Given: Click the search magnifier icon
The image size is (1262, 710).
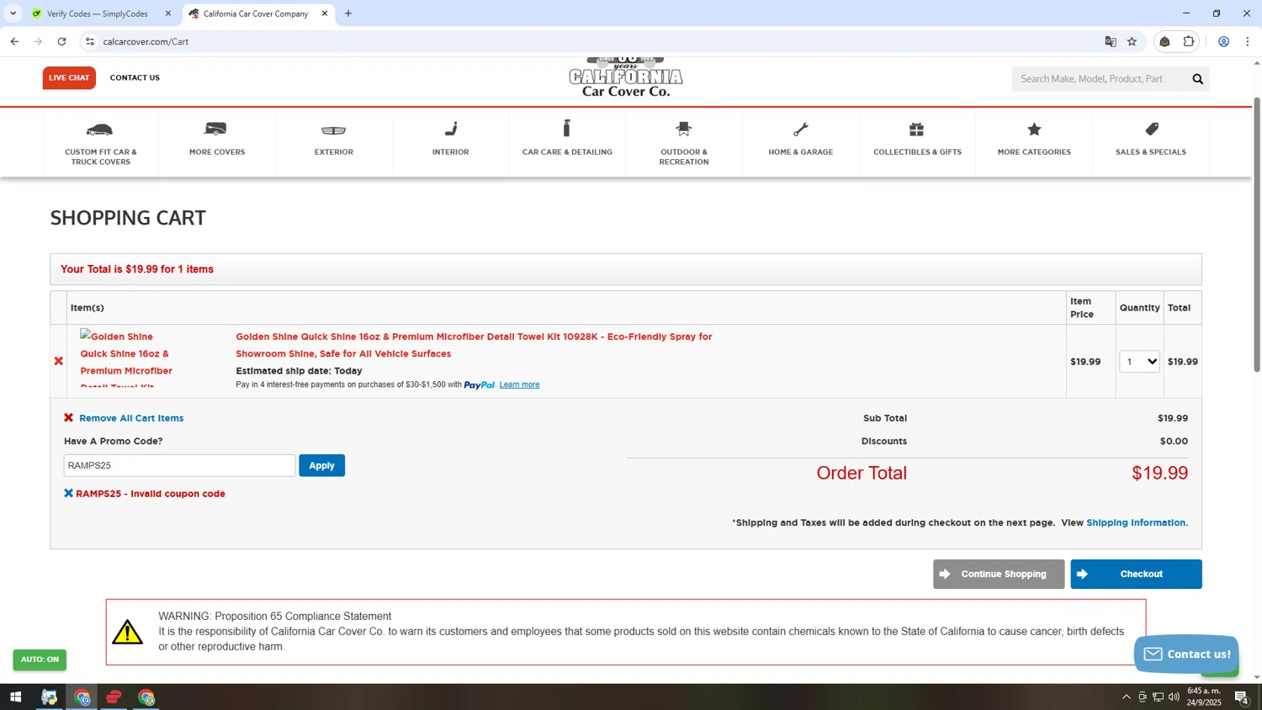Looking at the screenshot, I should [1197, 79].
